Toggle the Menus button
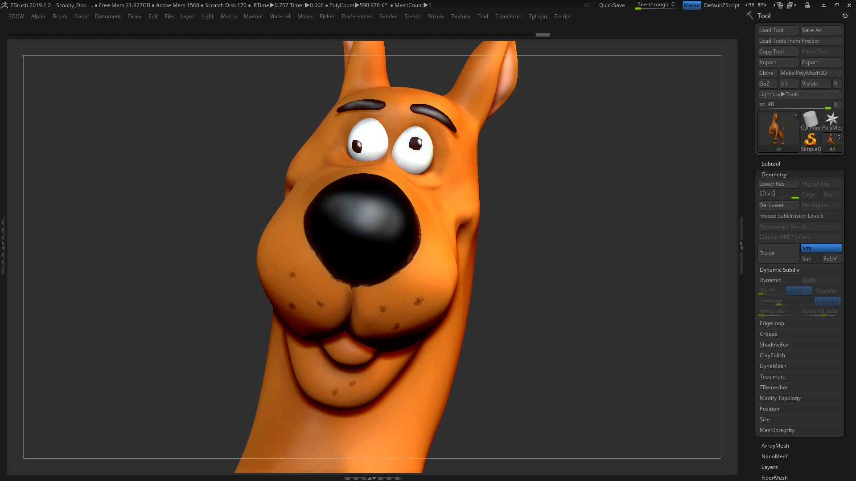 coord(691,5)
